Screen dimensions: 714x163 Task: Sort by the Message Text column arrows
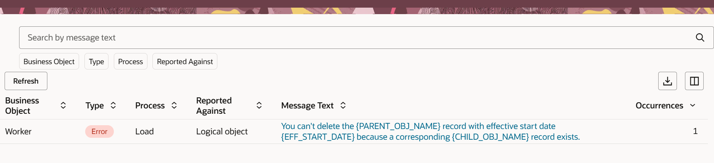[x=343, y=105]
